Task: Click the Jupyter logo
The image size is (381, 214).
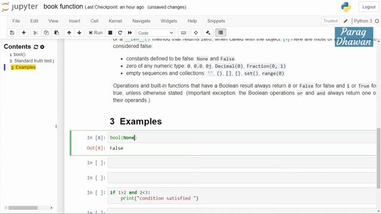Action: click(x=20, y=7)
